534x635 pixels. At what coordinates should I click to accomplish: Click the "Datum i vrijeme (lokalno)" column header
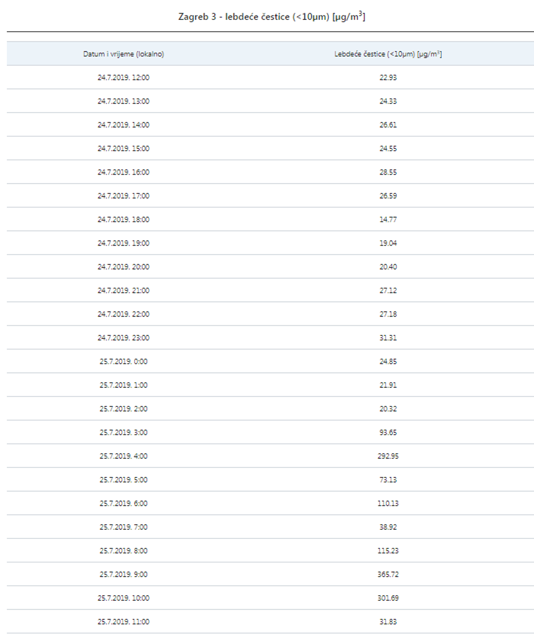(123, 54)
